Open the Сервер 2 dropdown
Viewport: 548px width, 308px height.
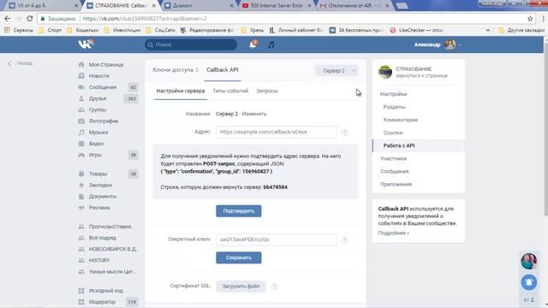point(337,70)
